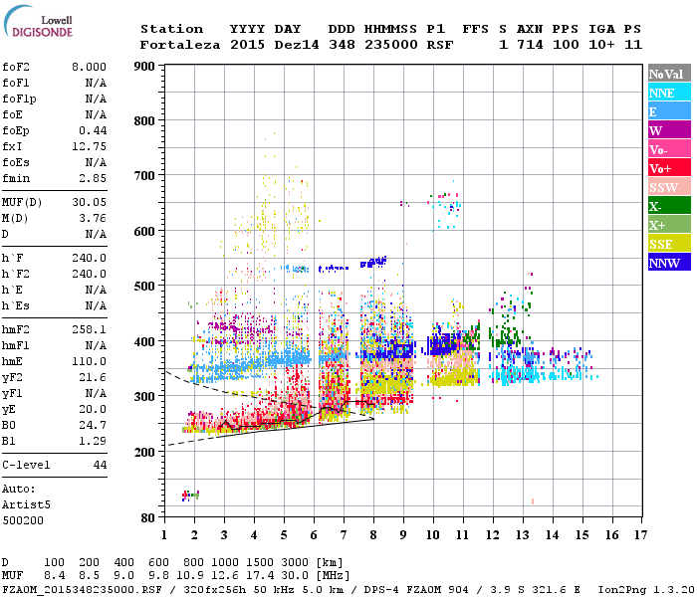Click the 900 km y-axis label

coord(144,67)
